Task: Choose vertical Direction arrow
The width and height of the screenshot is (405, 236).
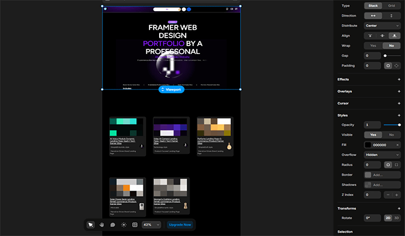Action: coord(391,16)
